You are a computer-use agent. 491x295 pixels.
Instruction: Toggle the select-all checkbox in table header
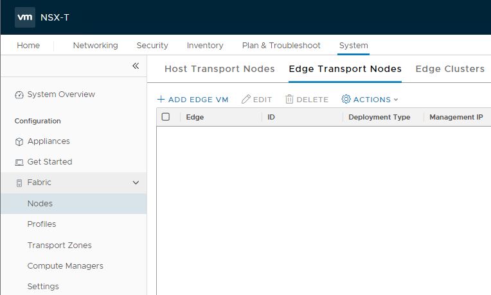point(166,117)
